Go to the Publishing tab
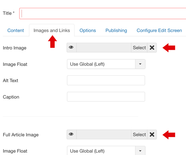Viewport: 186px width, 155px height. (x=116, y=30)
